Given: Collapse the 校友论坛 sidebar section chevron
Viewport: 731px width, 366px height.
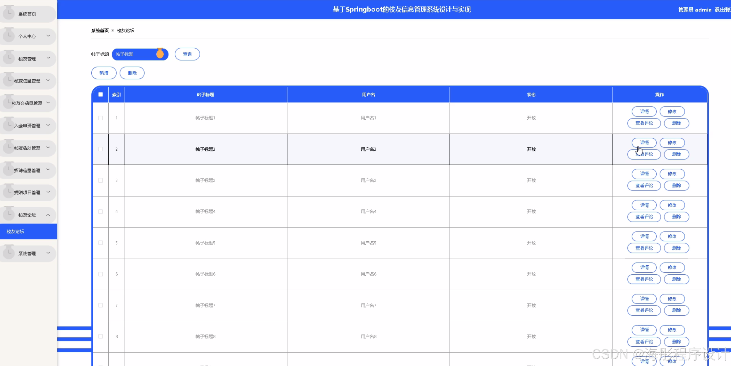Looking at the screenshot, I should pyautogui.click(x=48, y=215).
